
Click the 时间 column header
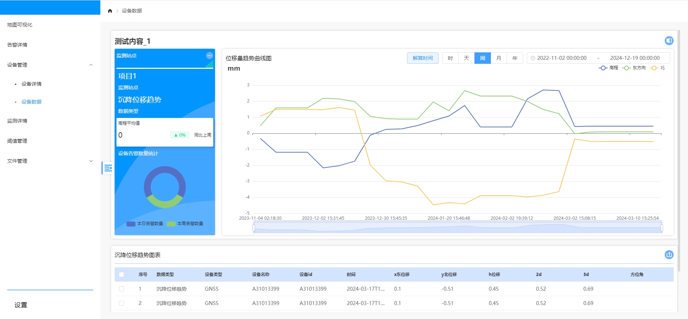point(351,275)
